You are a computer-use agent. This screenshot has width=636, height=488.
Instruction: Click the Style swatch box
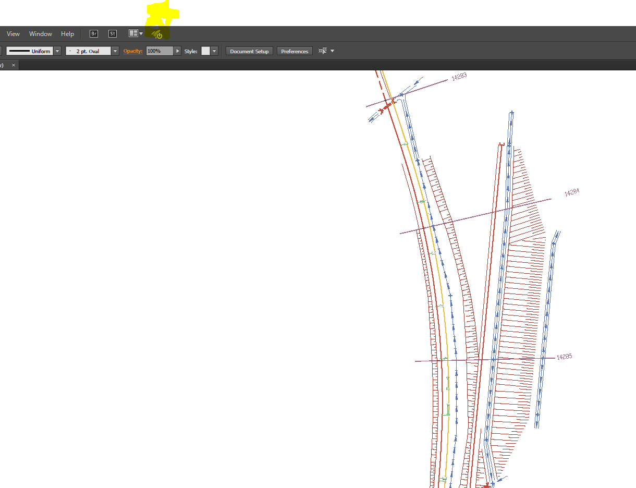pyautogui.click(x=205, y=51)
